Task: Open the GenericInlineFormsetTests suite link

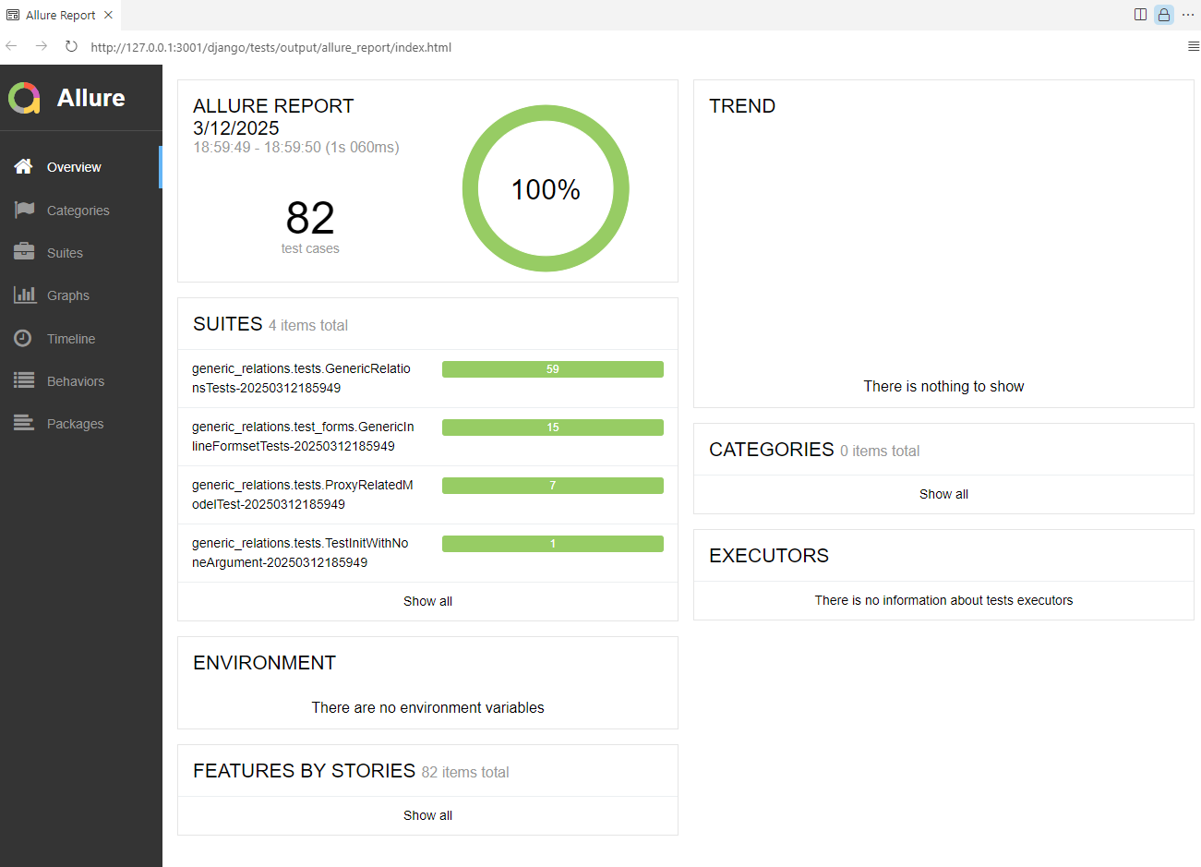Action: (x=303, y=436)
